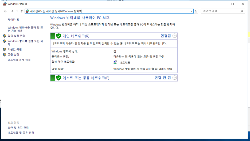Click shield icon beside 방화벽 설정 또는 해제
This screenshot has height=141, width=250.
pos(5,41)
